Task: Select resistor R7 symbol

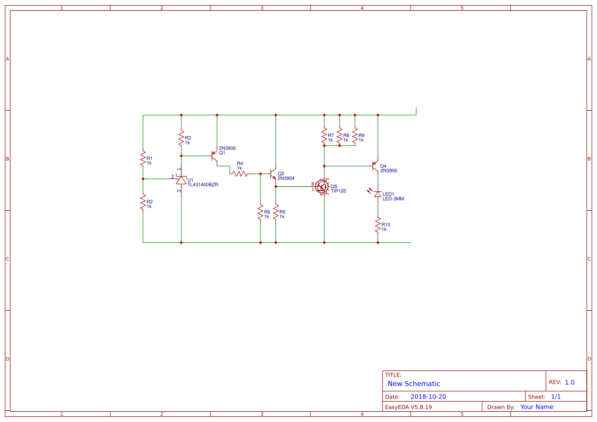Action: tap(324, 136)
